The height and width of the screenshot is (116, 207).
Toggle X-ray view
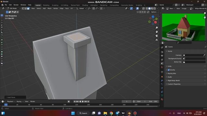(144, 9)
